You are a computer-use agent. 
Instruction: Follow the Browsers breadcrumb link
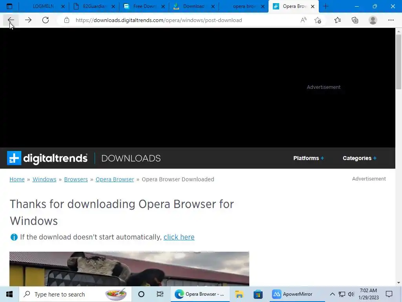click(x=76, y=179)
